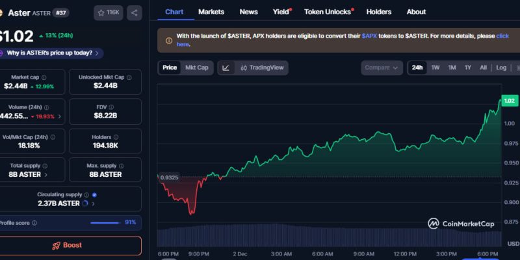
Task: Click the verified badge beside Circulating supply
Action: [x=95, y=194]
